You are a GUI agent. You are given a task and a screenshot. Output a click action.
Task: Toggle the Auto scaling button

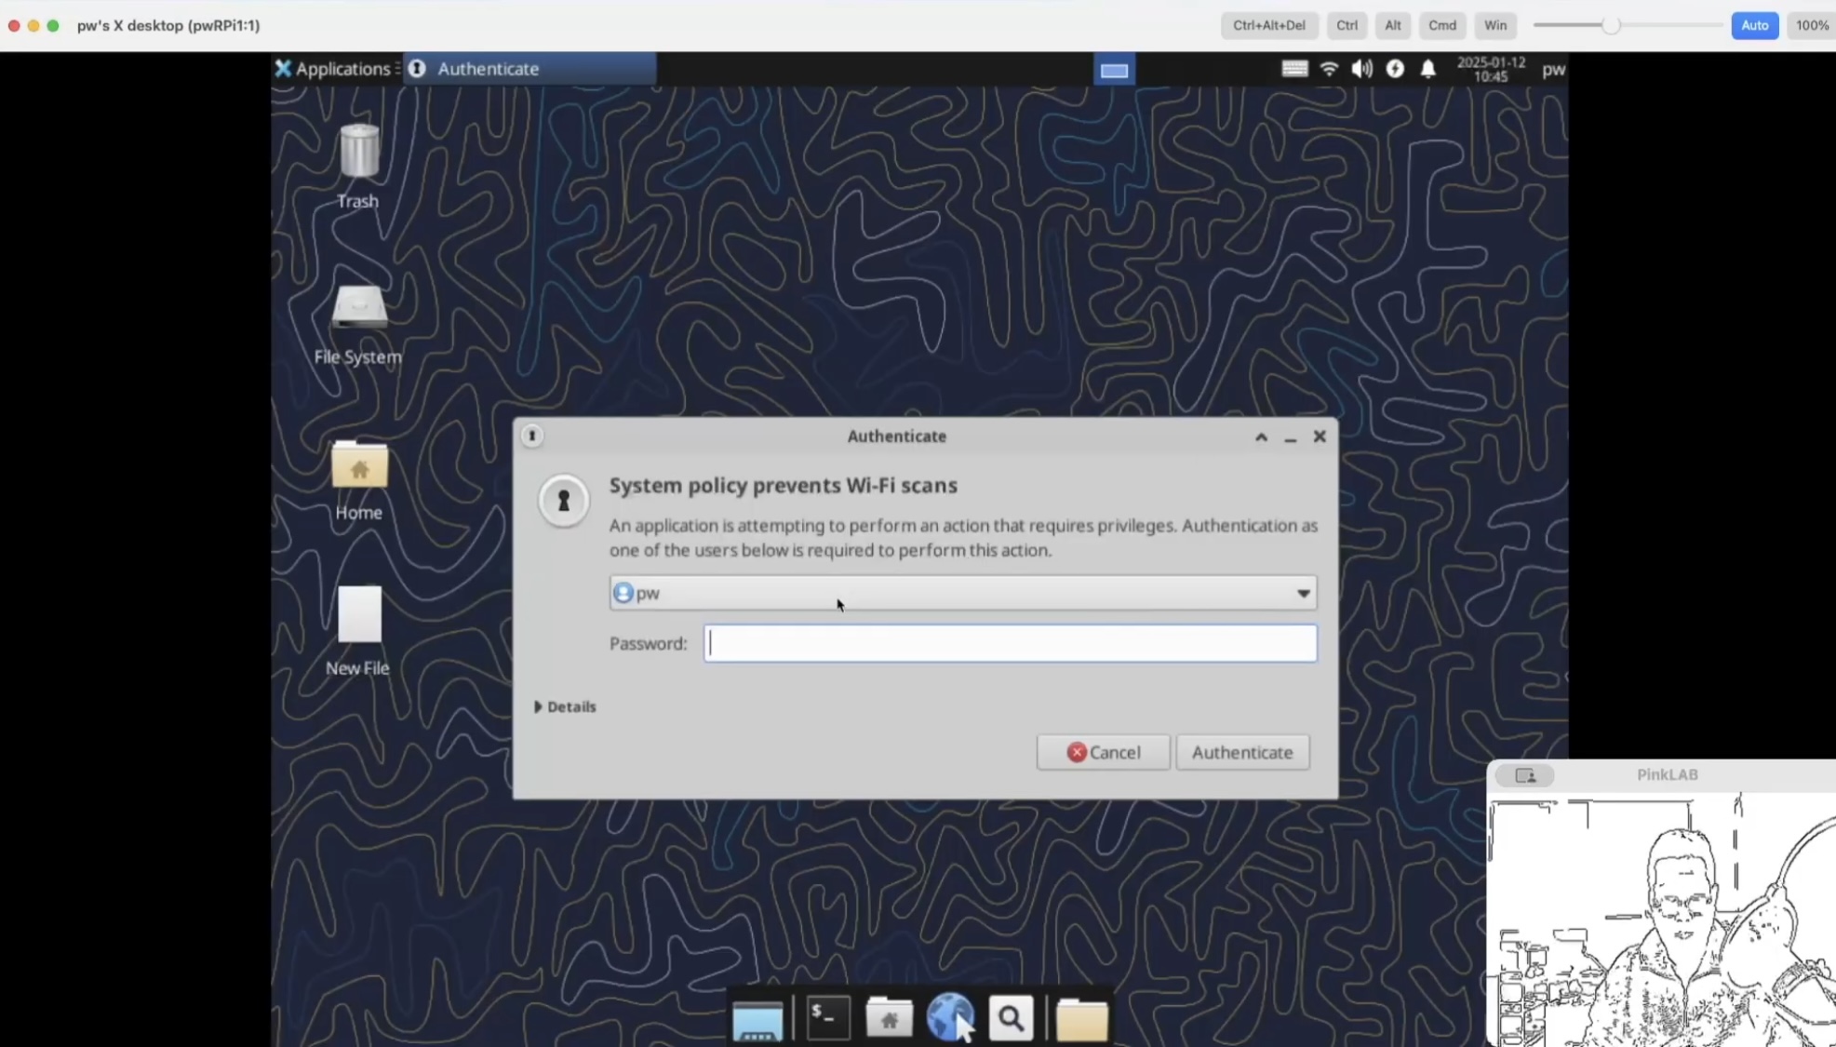coord(1754,25)
